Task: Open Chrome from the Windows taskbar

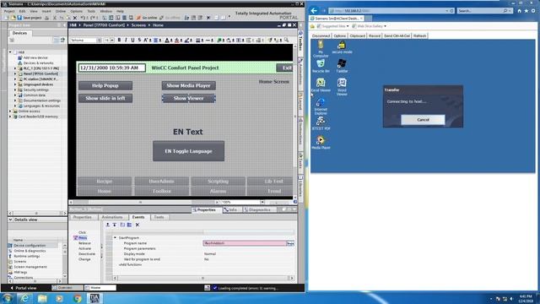Action: point(78,298)
